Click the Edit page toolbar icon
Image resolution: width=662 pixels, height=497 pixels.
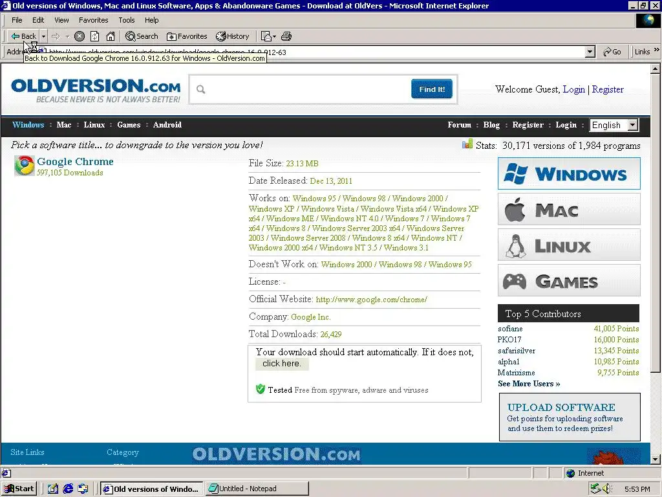click(266, 36)
